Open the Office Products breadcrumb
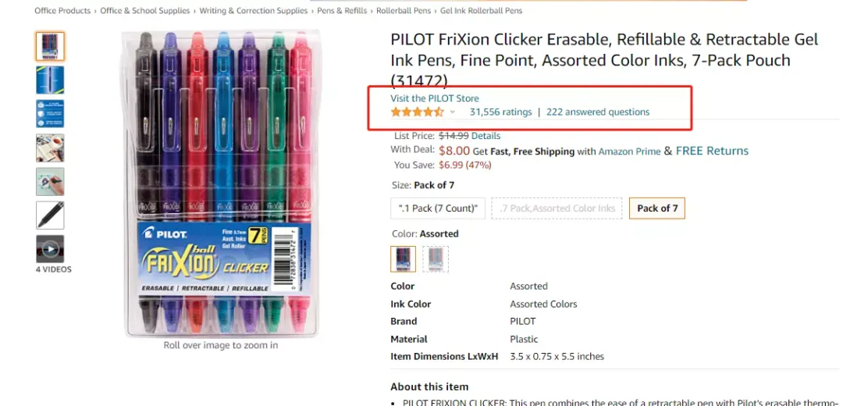Viewport: 843px width, 406px height. click(63, 11)
